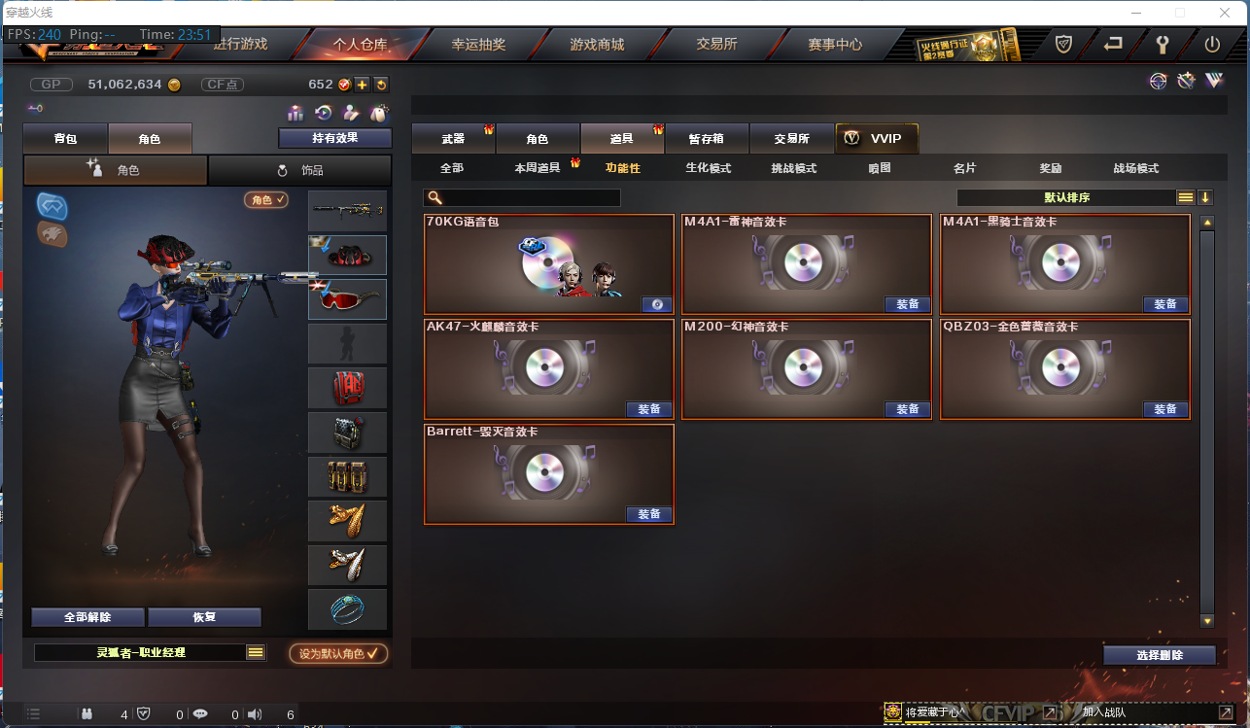Toggle 设为默认角色 default character option

[338, 653]
